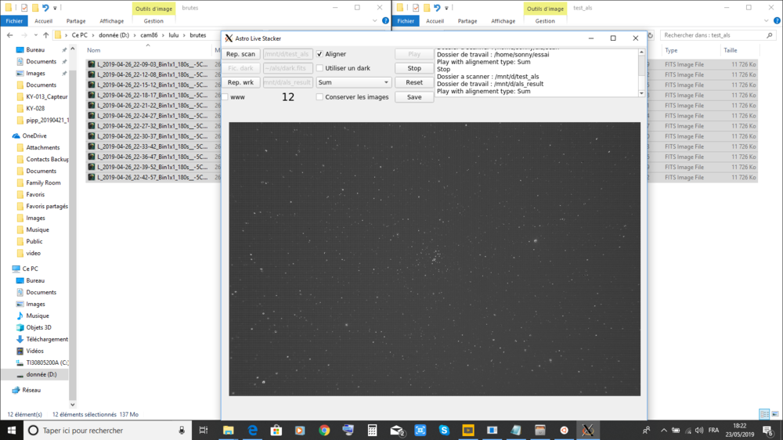
Task: Open the notification center icon
Action: coord(770,430)
